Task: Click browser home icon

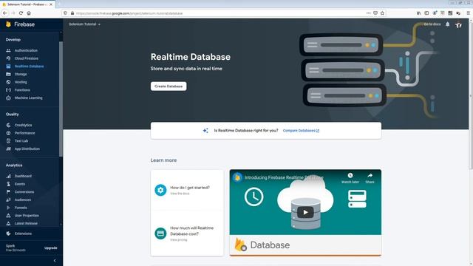Action: pyautogui.click(x=29, y=13)
